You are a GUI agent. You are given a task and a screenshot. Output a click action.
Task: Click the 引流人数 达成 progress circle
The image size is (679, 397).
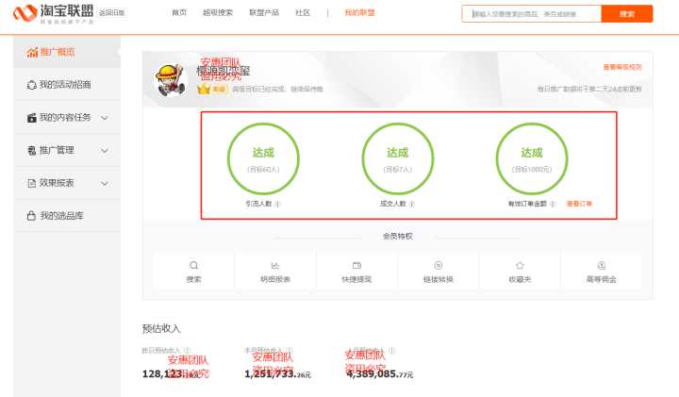coord(263,158)
